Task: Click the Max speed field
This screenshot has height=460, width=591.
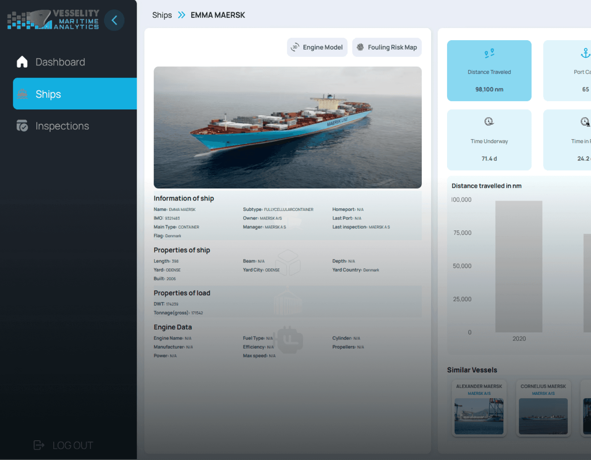Action: [259, 356]
